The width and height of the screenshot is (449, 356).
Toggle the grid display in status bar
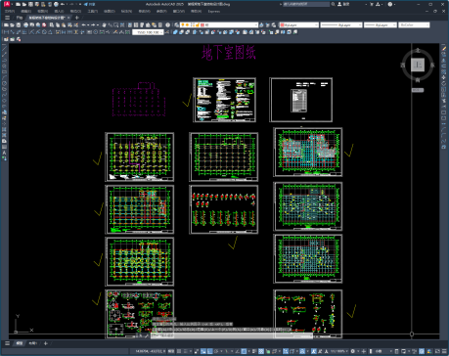coord(179,351)
